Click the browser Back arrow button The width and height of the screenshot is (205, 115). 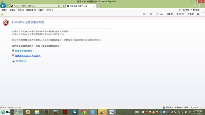click(x=3, y=6)
